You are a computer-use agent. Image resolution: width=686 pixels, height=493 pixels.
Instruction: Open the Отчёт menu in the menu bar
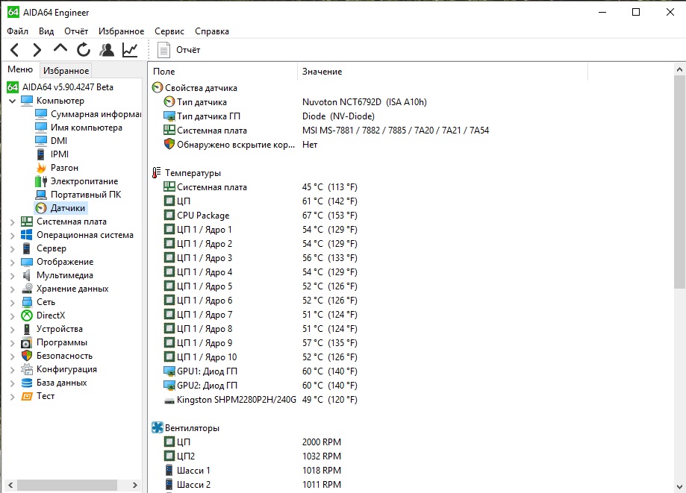click(x=76, y=31)
